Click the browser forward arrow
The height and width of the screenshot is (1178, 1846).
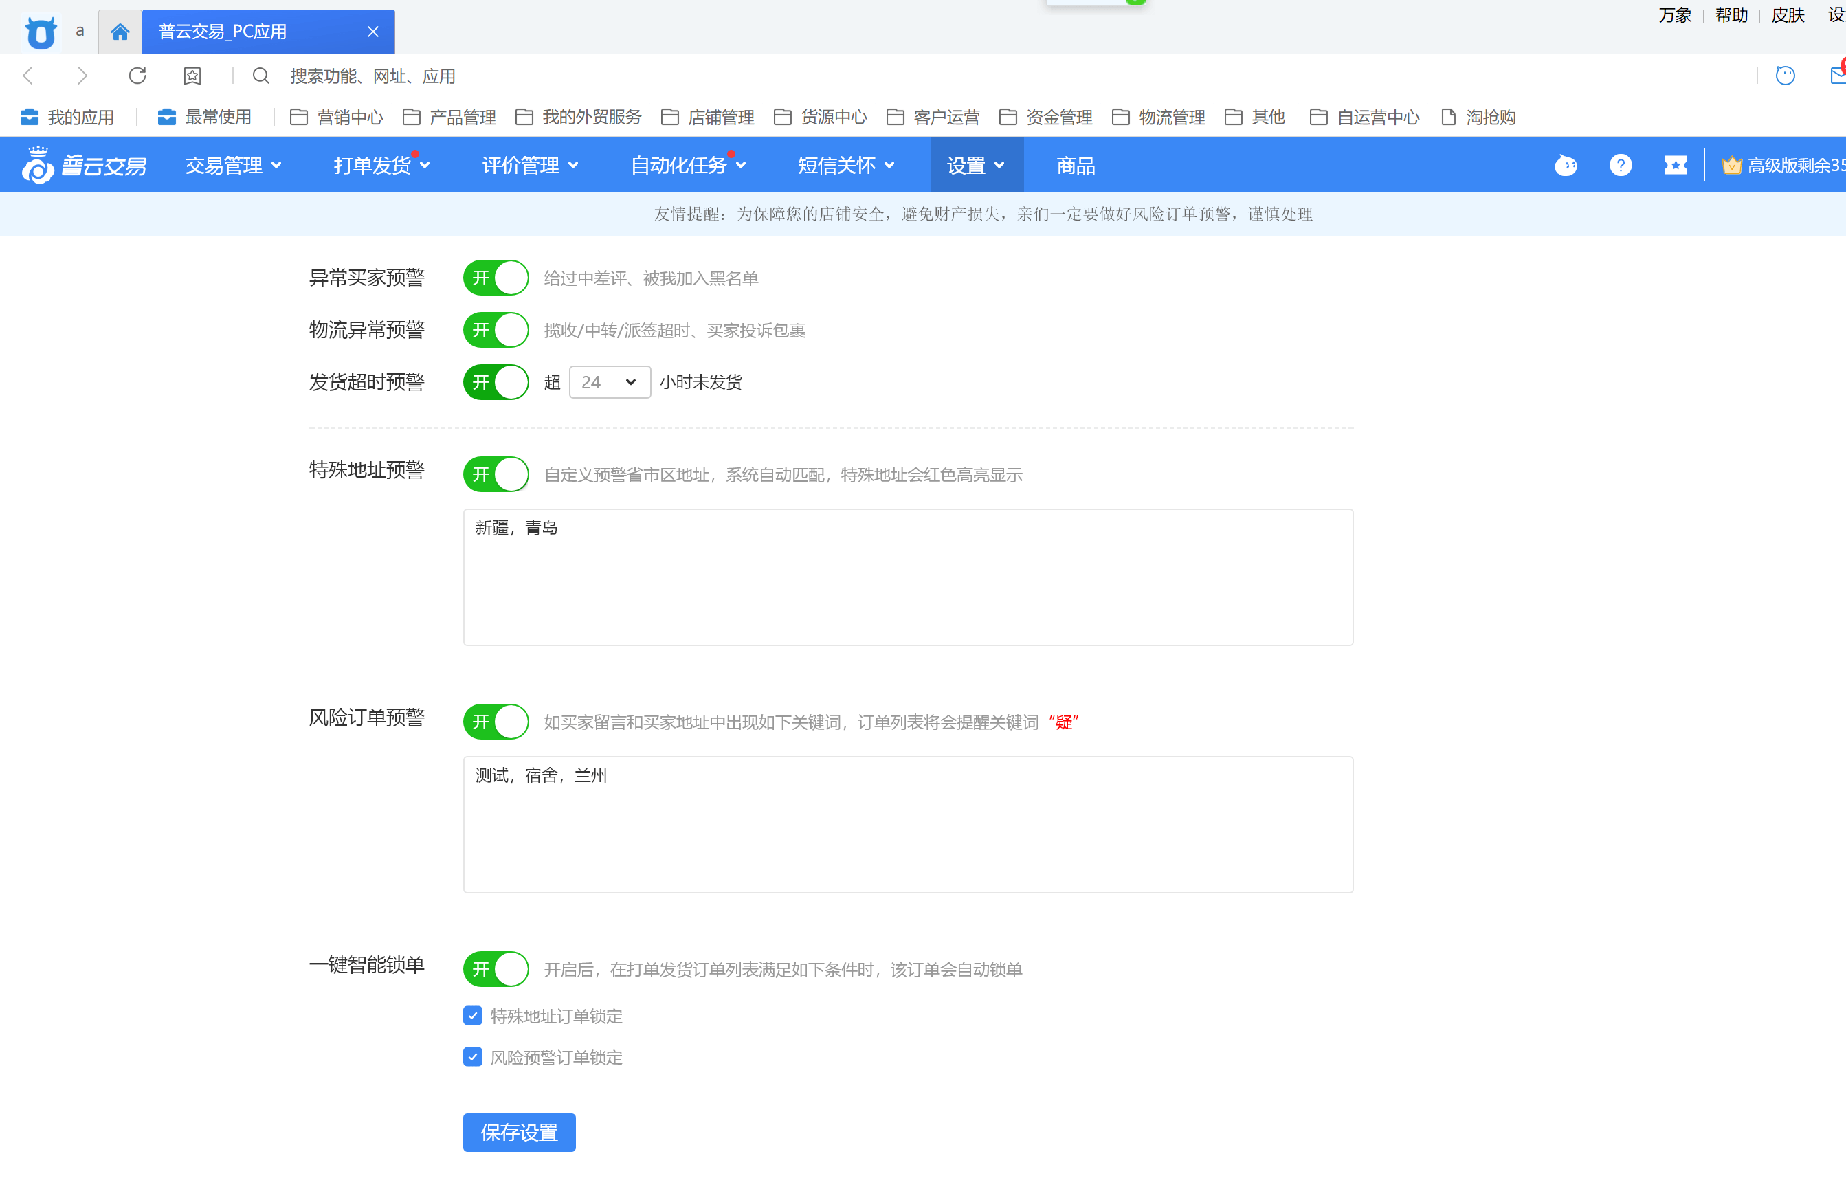82,76
